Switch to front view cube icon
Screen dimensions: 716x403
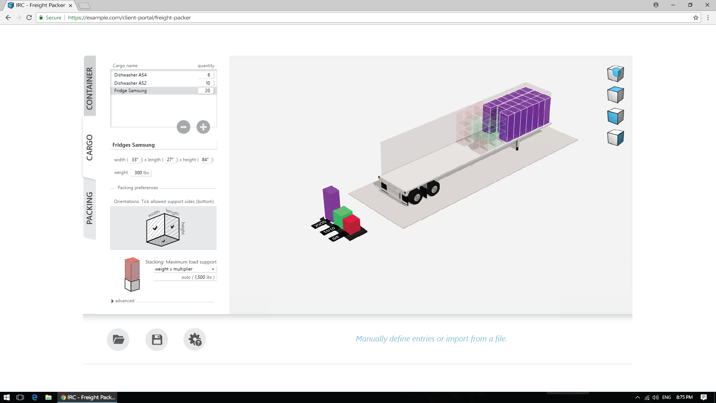click(x=615, y=116)
